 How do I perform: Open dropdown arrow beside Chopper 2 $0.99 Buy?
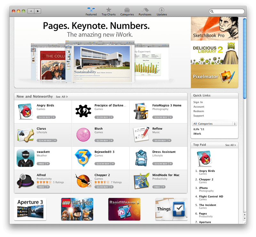111,187
